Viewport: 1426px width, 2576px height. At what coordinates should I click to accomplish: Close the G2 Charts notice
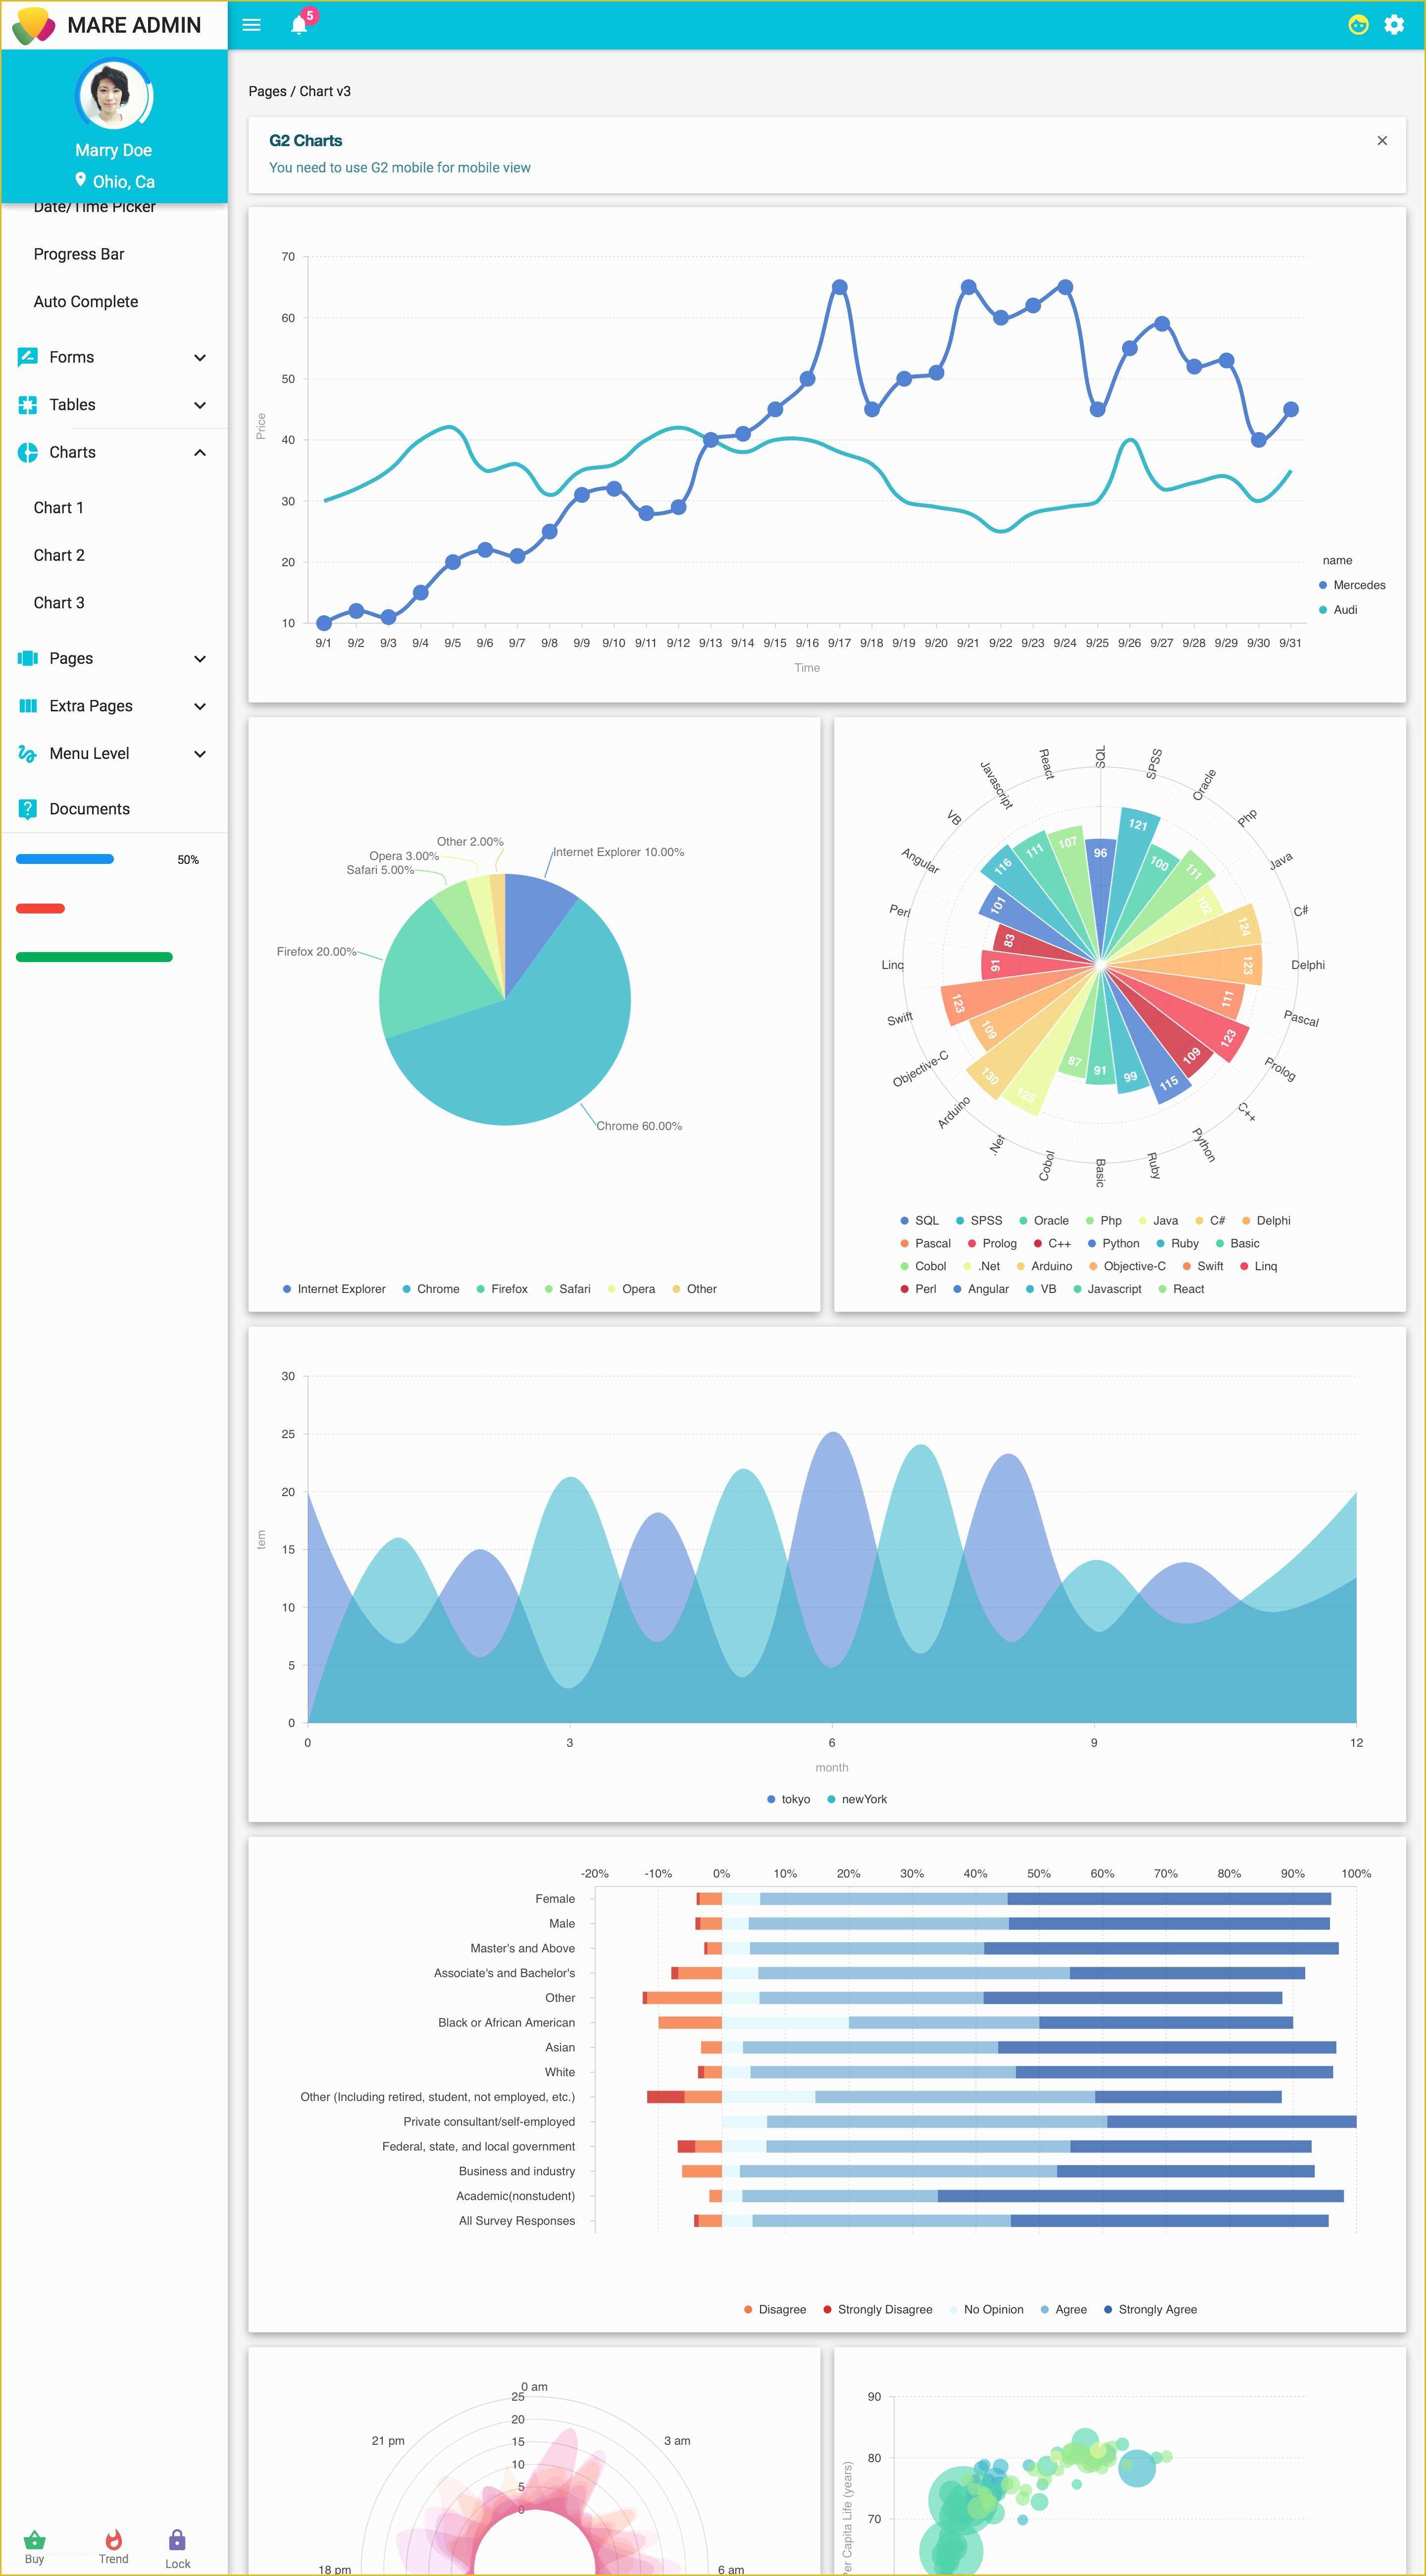click(1382, 141)
